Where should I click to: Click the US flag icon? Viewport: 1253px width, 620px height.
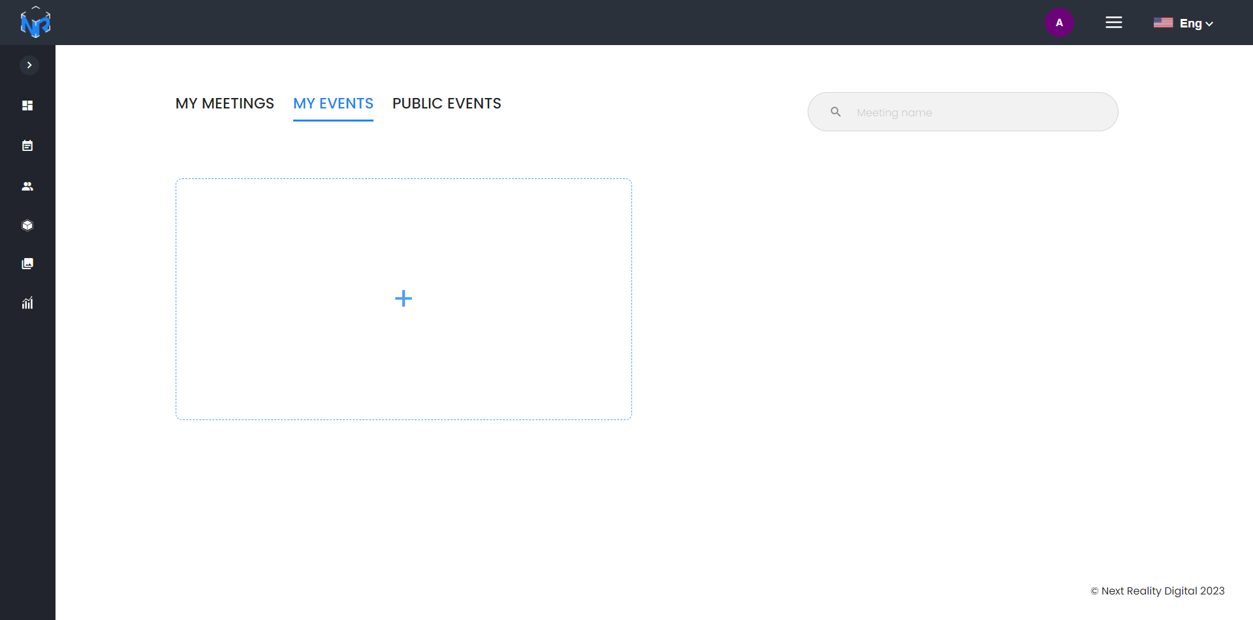pyautogui.click(x=1163, y=23)
